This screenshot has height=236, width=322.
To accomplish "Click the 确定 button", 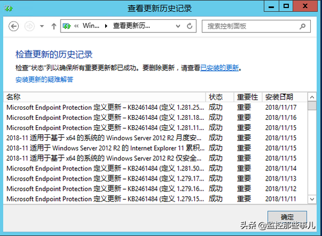I will tap(287, 217).
